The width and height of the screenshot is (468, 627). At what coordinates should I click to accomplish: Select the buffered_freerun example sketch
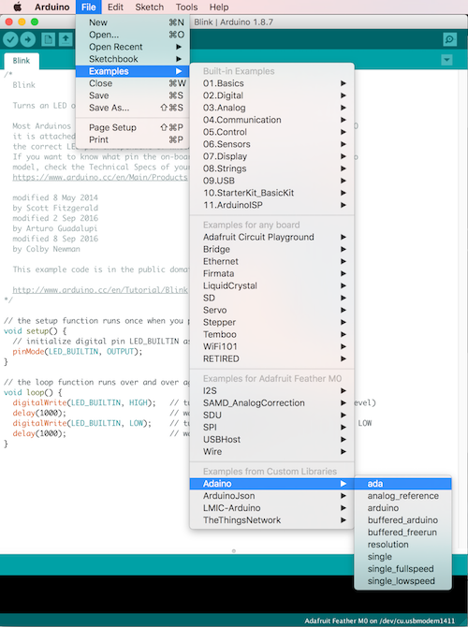402,532
